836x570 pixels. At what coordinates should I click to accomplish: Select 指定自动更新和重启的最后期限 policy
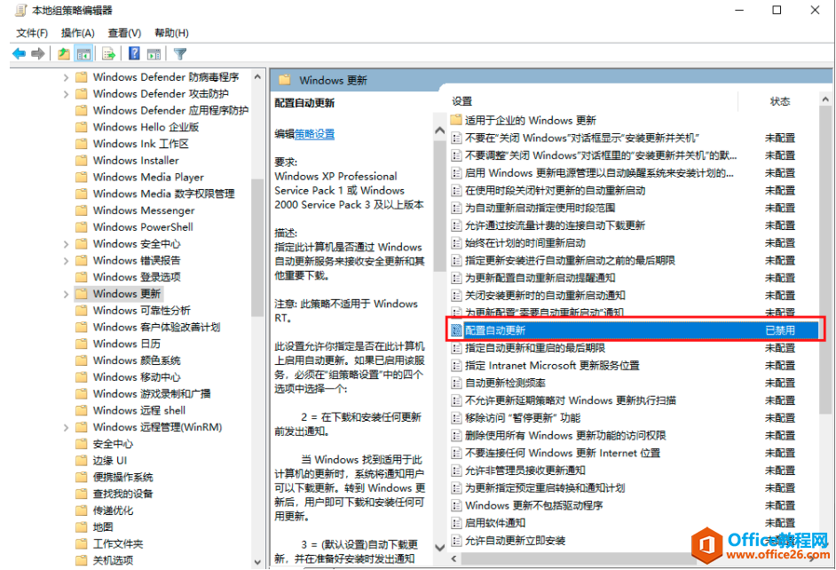(x=535, y=348)
